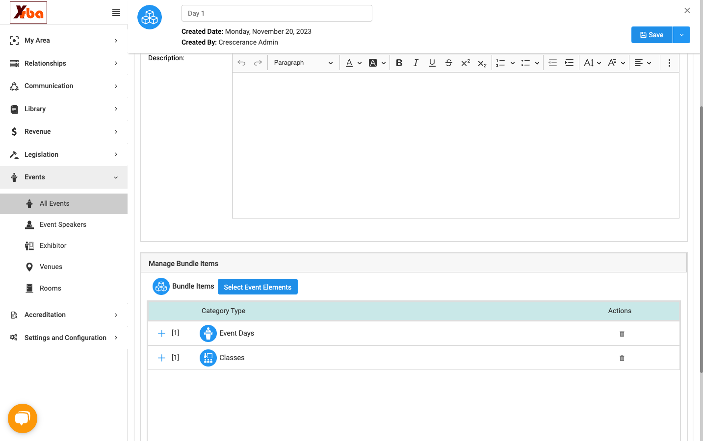Increase indent in the editor
The image size is (703, 441).
(570, 63)
